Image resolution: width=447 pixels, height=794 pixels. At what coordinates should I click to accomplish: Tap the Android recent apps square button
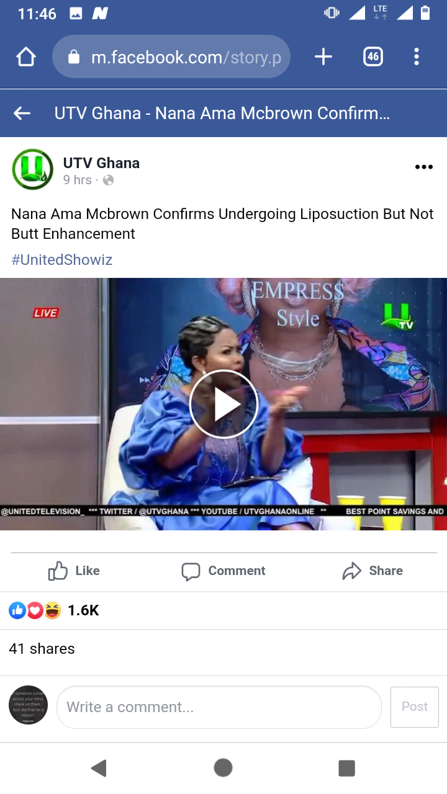(346, 768)
